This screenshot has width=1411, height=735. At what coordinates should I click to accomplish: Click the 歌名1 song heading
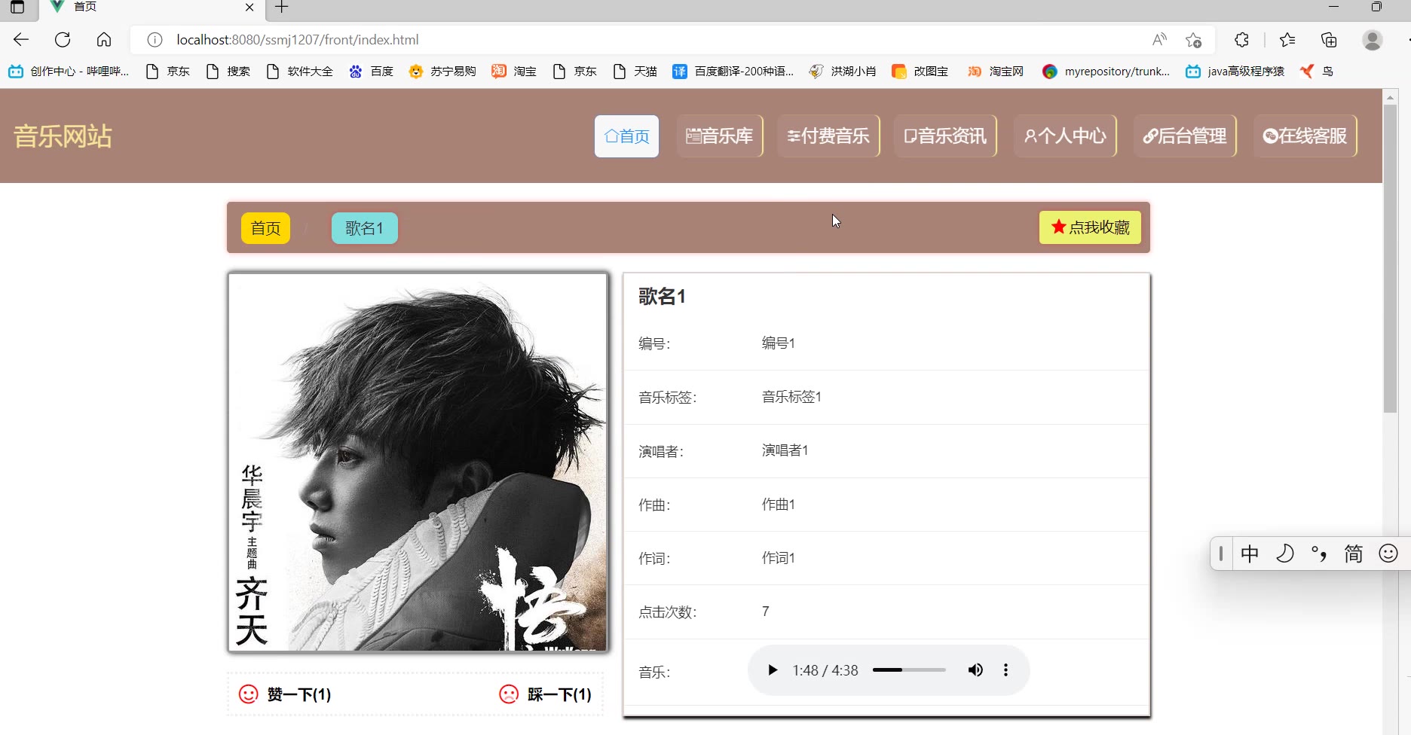(x=662, y=297)
